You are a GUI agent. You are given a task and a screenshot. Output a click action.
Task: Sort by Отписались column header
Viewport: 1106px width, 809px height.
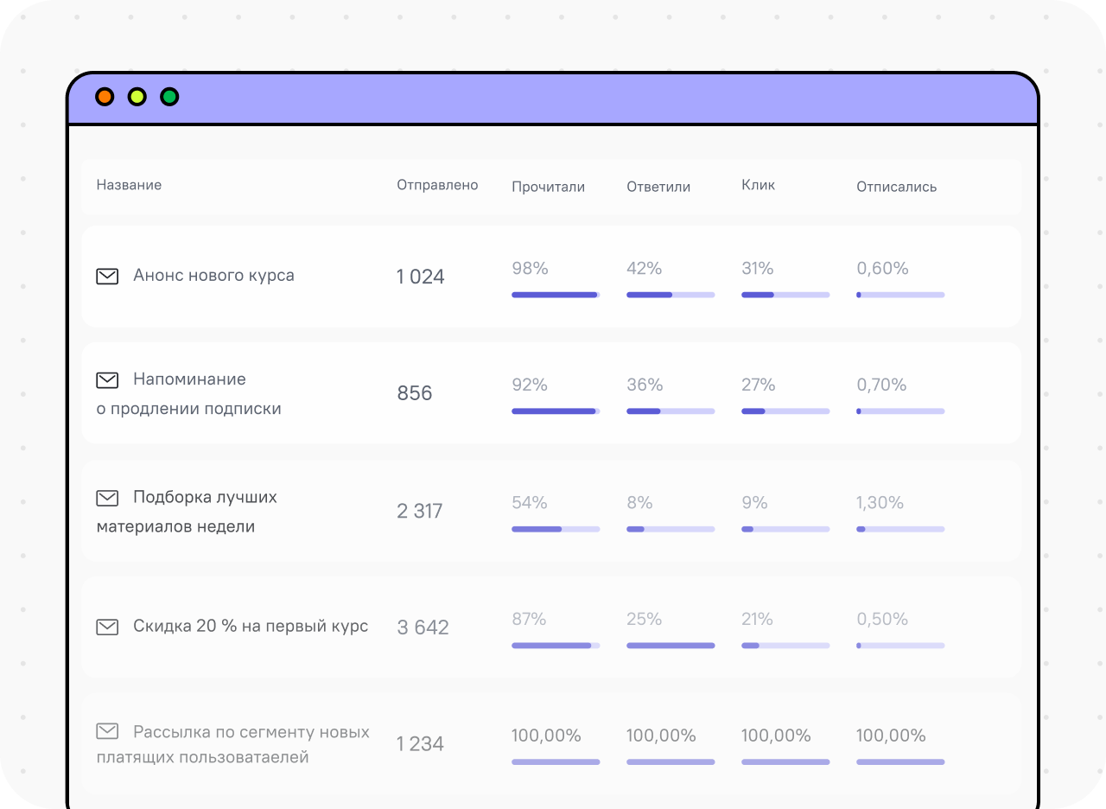[896, 187]
